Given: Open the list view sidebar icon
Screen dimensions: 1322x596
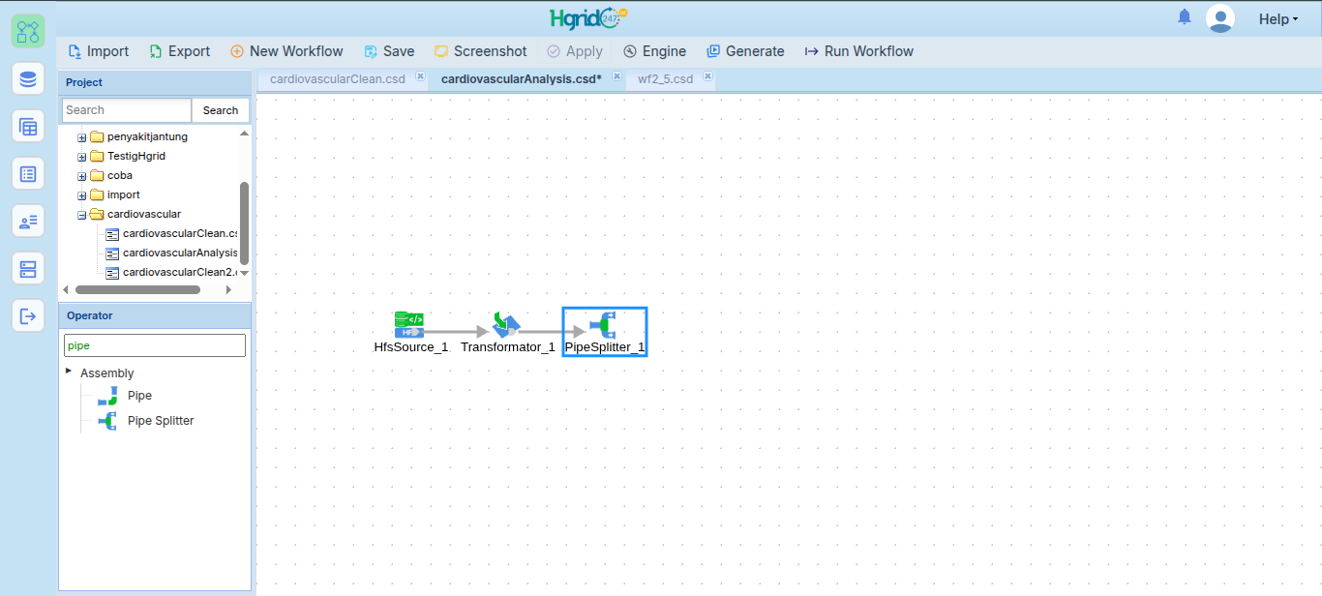Looking at the screenshot, I should (28, 173).
